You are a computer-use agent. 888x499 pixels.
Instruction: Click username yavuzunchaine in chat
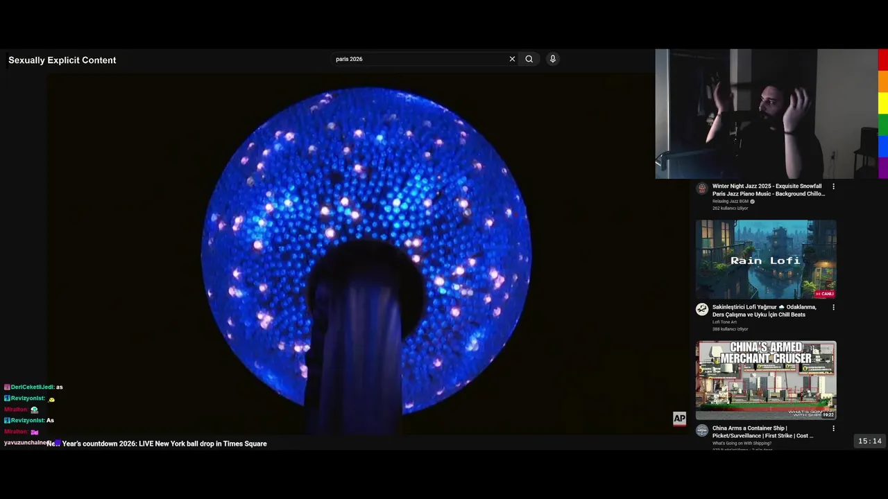click(26, 443)
